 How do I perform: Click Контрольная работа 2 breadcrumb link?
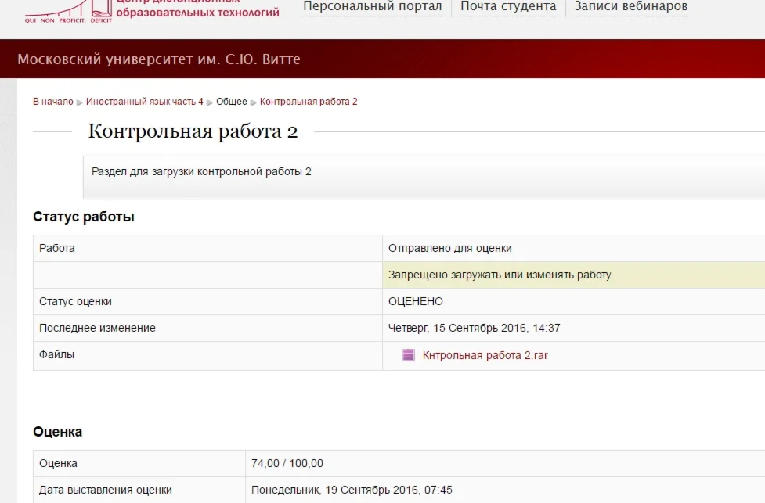309,102
